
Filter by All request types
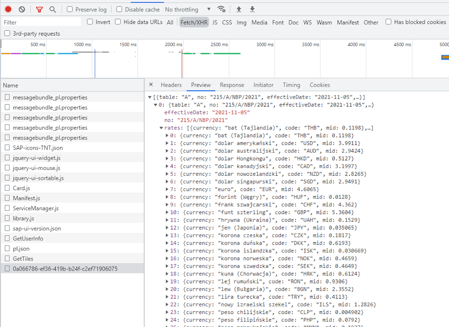[170, 22]
